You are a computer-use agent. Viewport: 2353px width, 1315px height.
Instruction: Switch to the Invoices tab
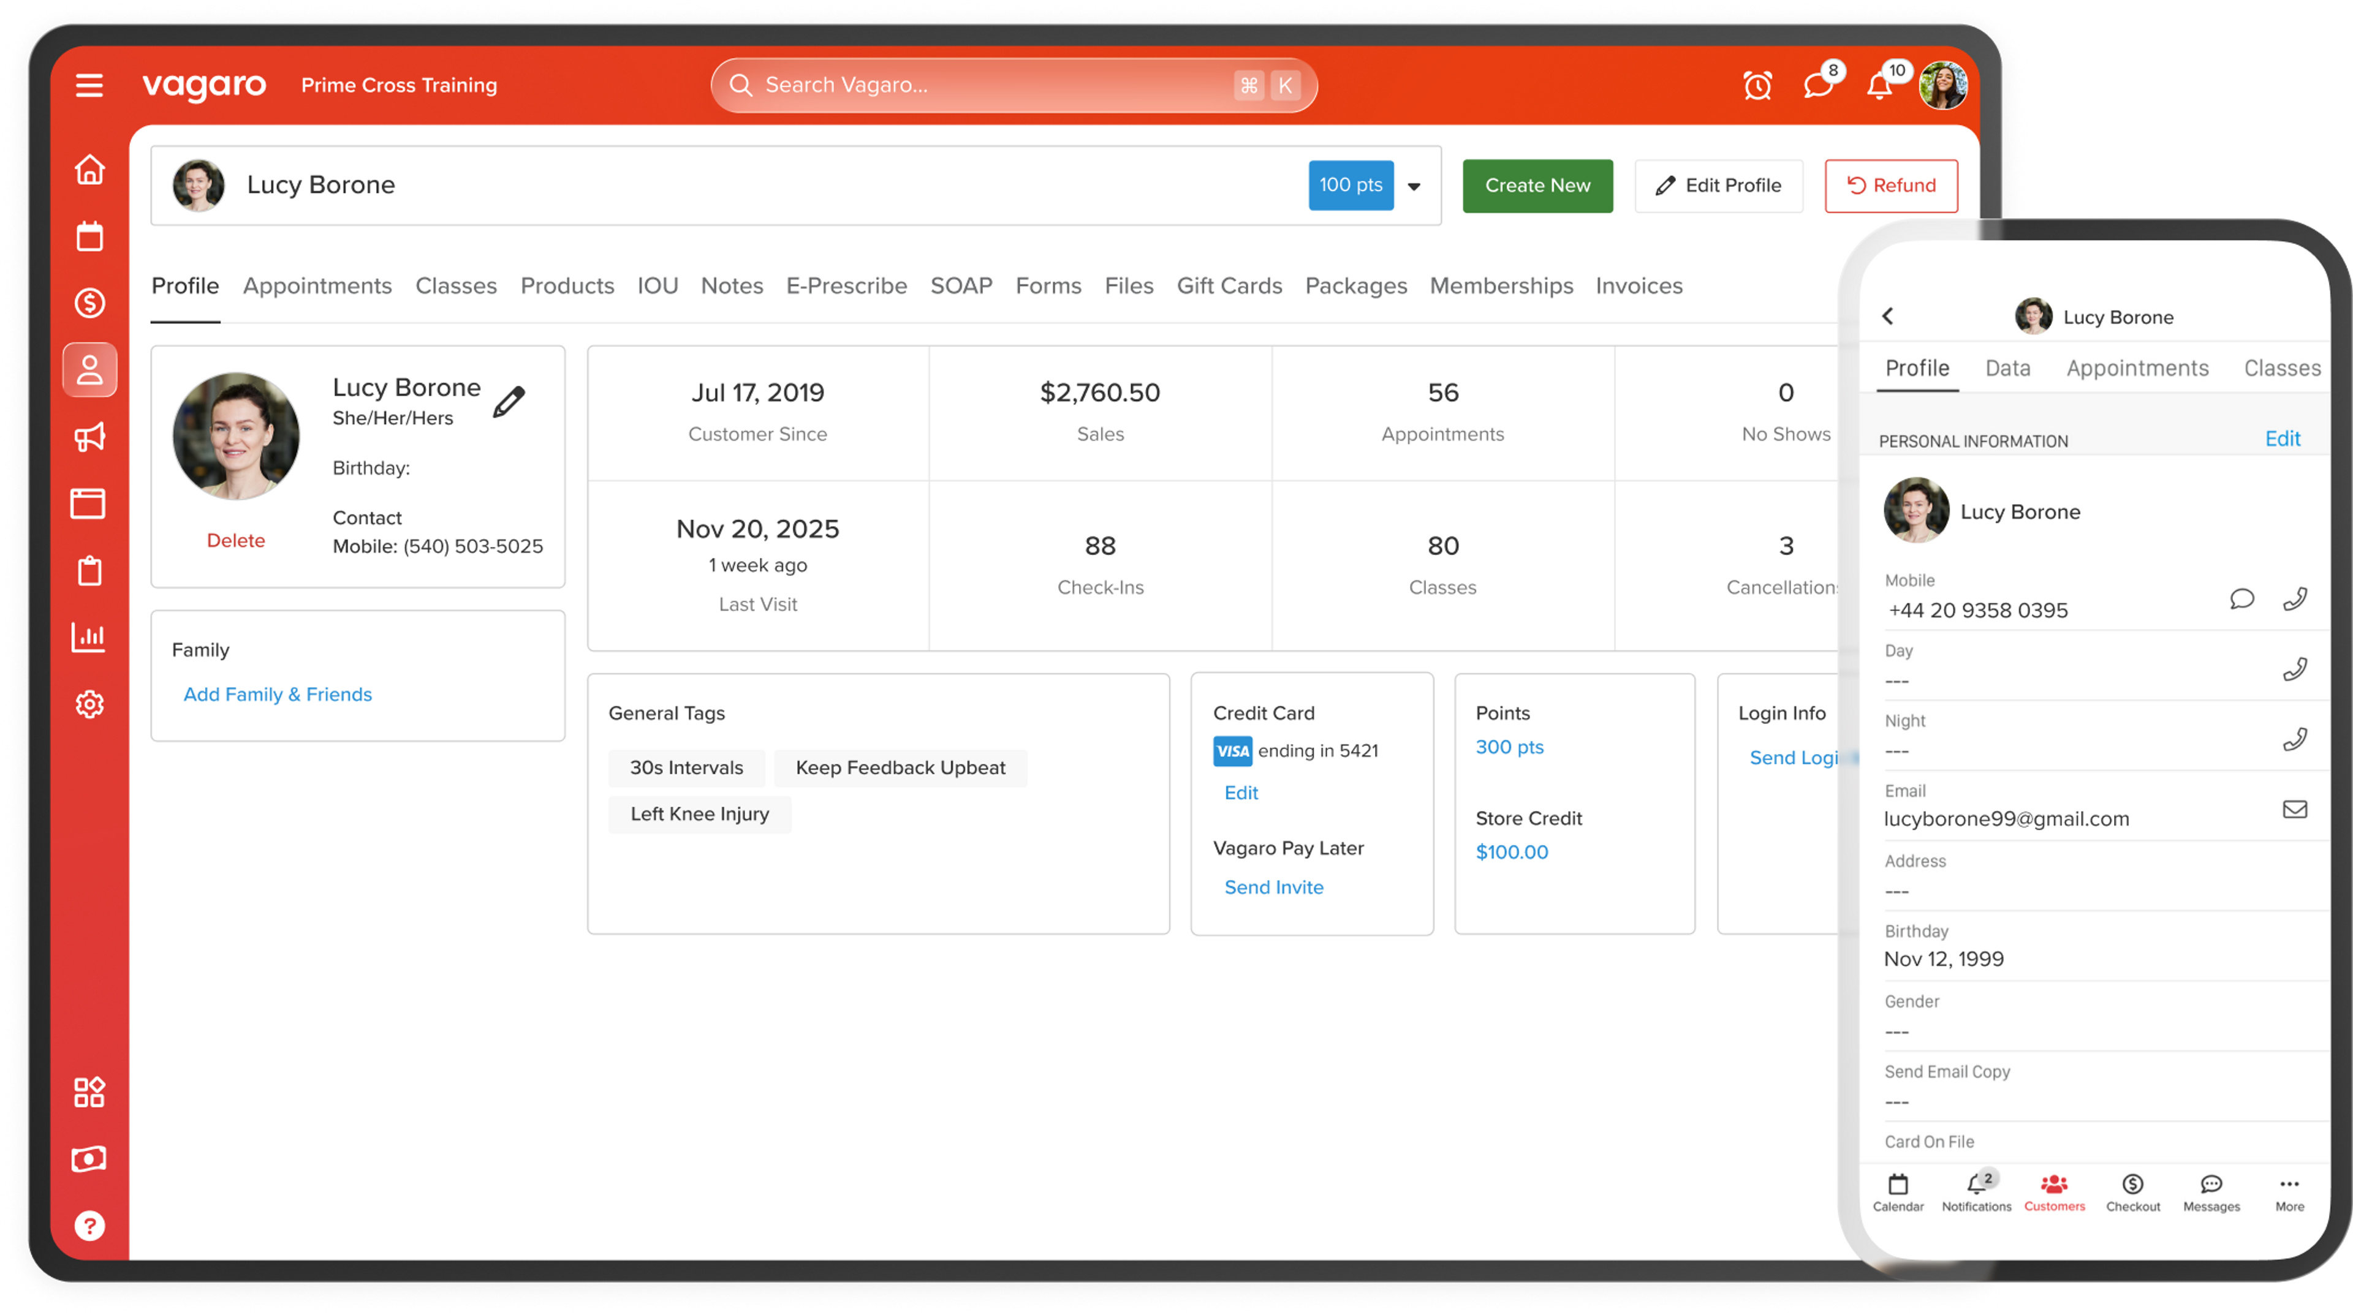click(1639, 286)
